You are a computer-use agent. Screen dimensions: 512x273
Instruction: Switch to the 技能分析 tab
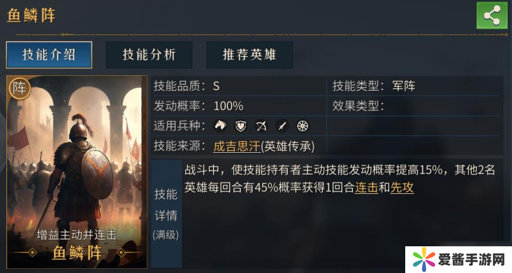tap(149, 54)
